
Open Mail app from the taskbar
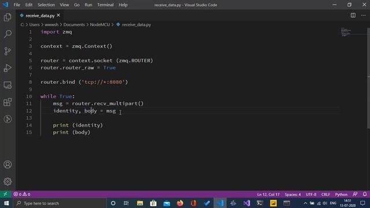tap(166, 203)
